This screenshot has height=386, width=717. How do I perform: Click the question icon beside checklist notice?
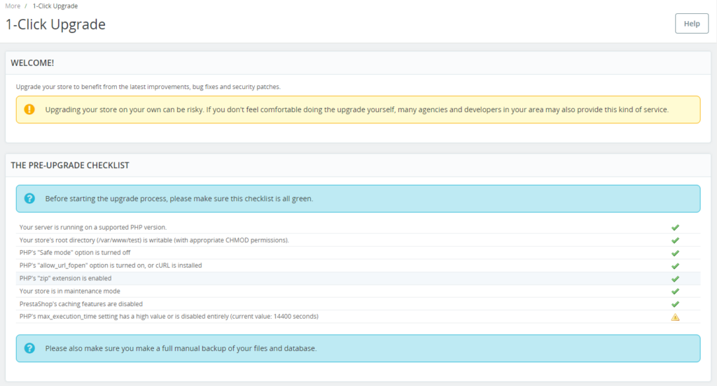(29, 198)
